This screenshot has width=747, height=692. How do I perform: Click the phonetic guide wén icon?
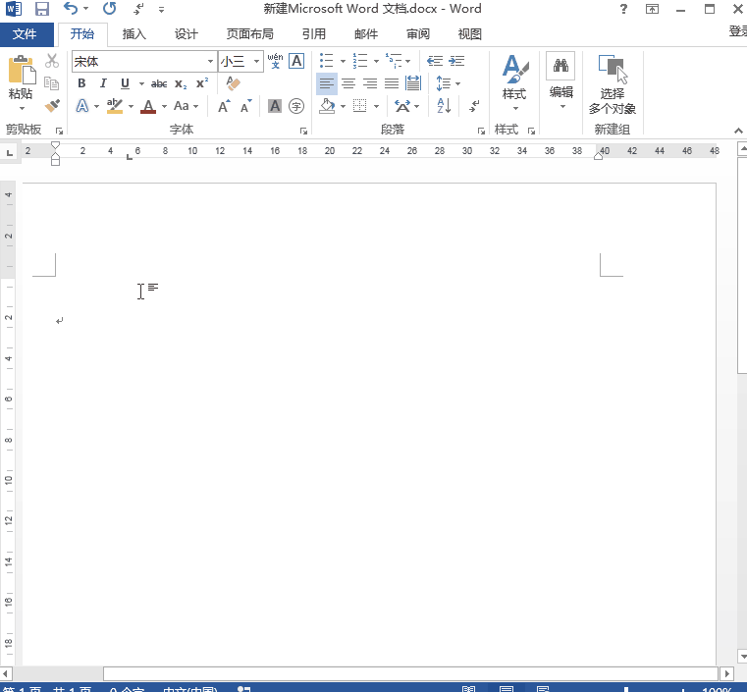click(x=276, y=61)
